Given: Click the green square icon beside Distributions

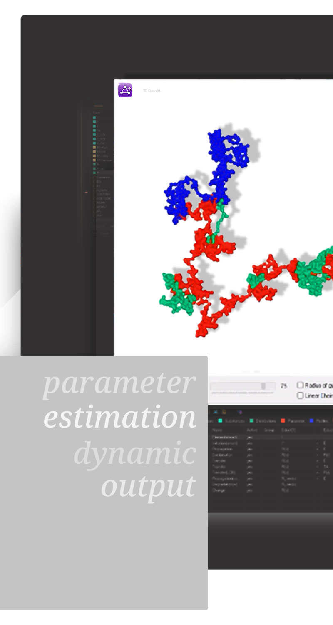Looking at the screenshot, I should tap(251, 421).
